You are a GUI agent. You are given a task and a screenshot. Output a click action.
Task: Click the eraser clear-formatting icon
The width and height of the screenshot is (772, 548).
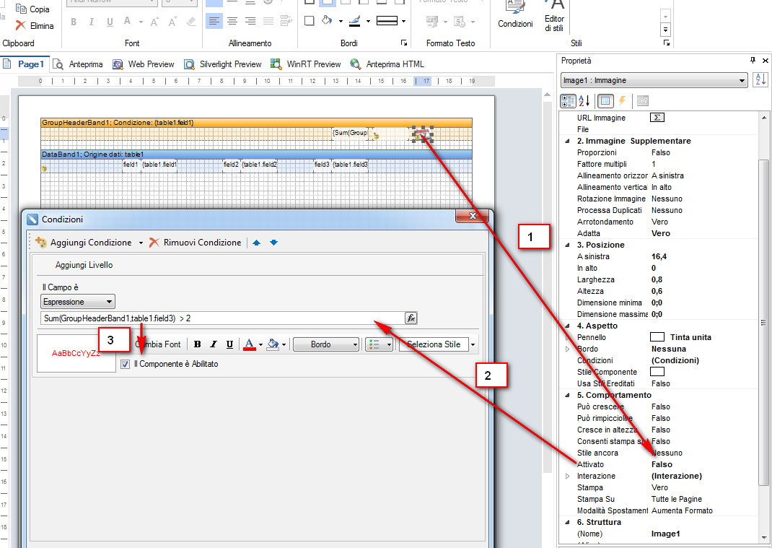pos(191,22)
